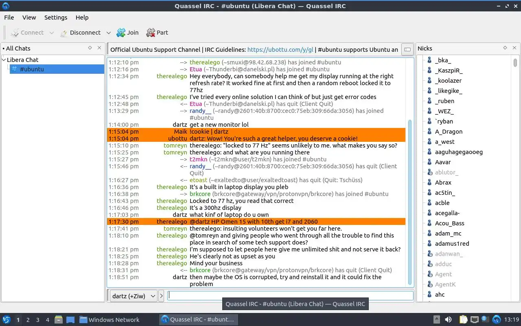Select user icon for _KaszpiR_

(x=429, y=70)
